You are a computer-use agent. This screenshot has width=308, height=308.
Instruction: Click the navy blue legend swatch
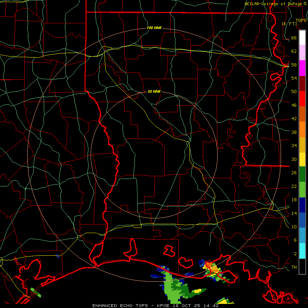click(x=302, y=205)
